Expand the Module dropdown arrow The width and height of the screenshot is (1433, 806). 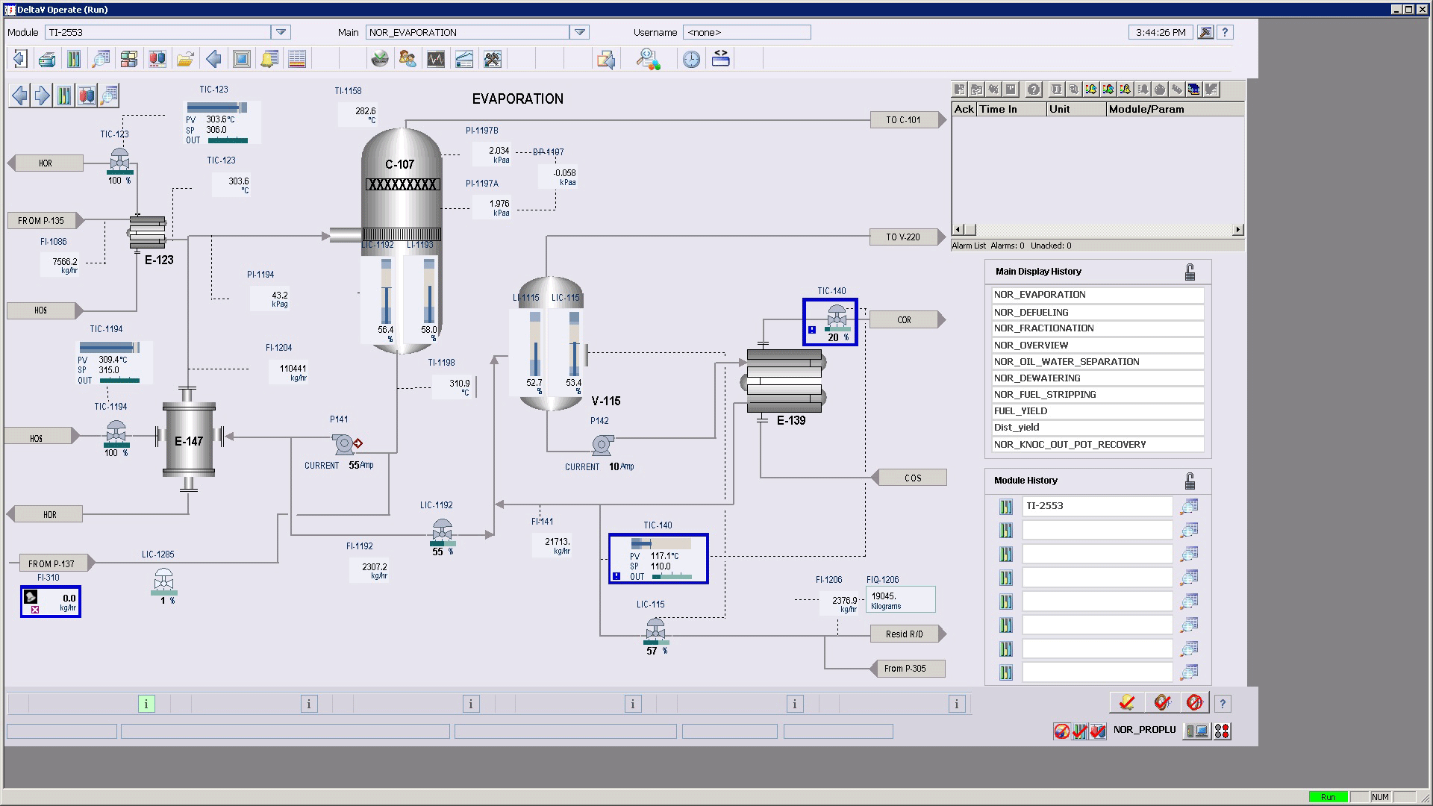point(281,32)
